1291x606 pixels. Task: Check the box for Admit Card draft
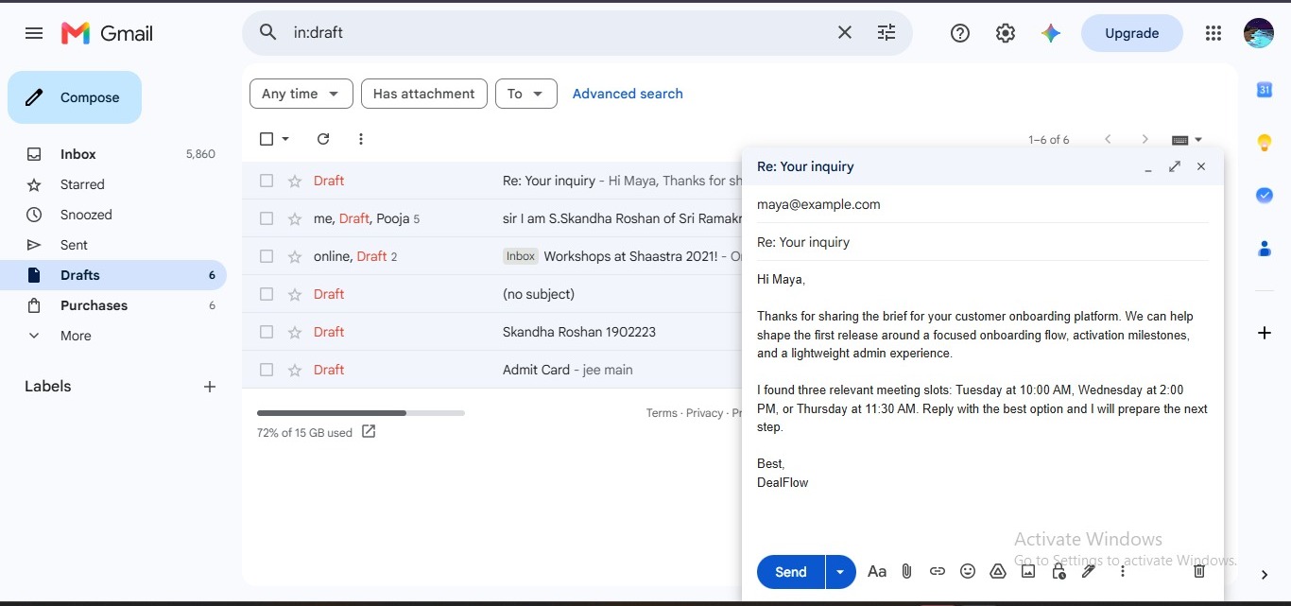point(267,370)
